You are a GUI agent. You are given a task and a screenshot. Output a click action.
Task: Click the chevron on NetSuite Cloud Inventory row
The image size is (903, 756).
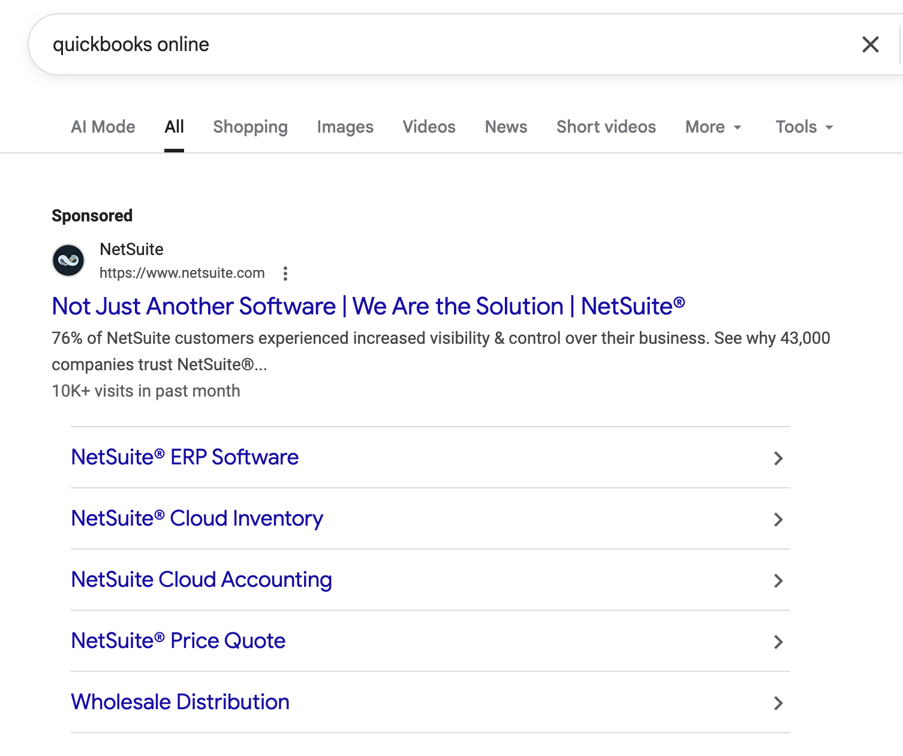tap(778, 520)
